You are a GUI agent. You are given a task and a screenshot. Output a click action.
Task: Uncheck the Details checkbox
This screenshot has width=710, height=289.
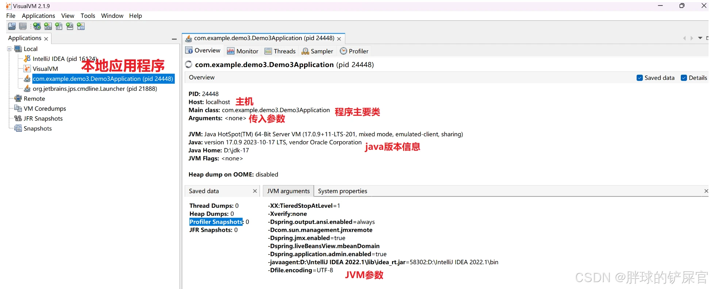(684, 78)
